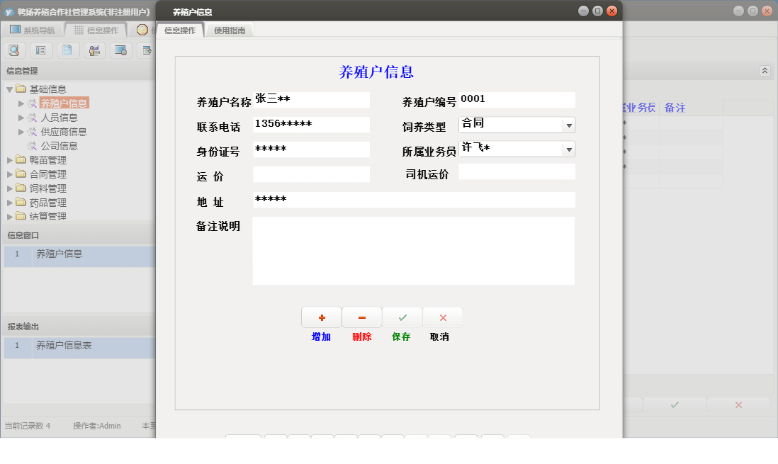Click the 保存 save button
The height and width of the screenshot is (464, 778).
point(402,317)
